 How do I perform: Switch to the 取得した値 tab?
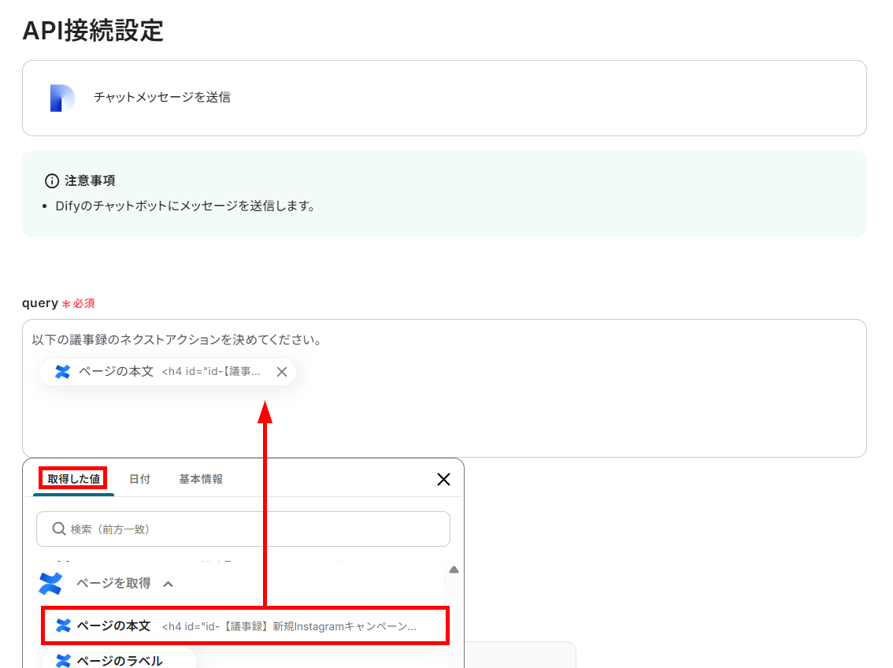point(73,479)
